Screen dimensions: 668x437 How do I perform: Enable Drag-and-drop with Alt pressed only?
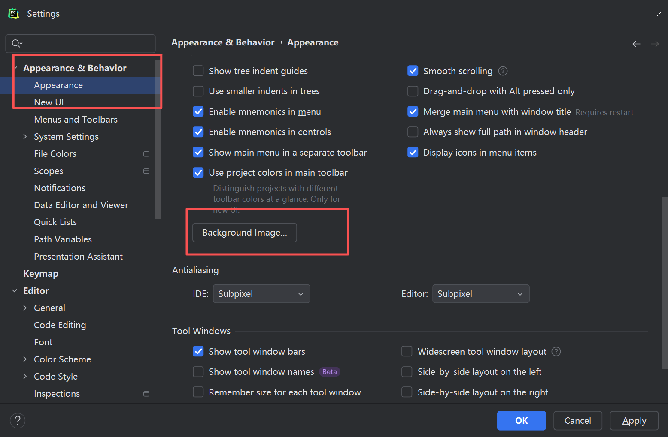(x=413, y=91)
